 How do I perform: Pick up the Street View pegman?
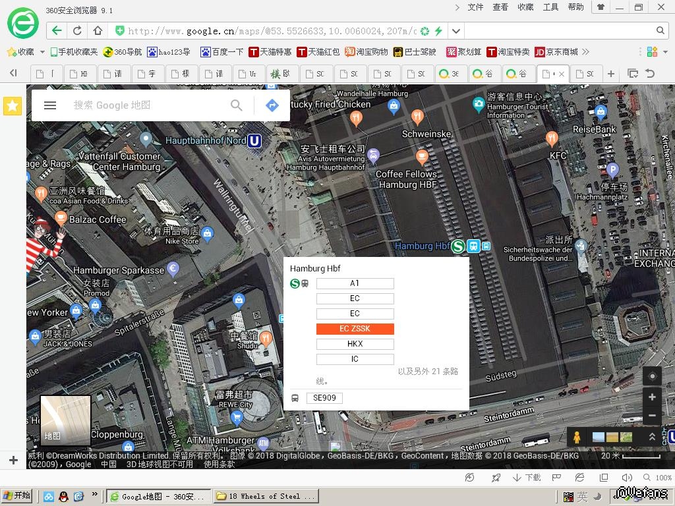coord(577,437)
